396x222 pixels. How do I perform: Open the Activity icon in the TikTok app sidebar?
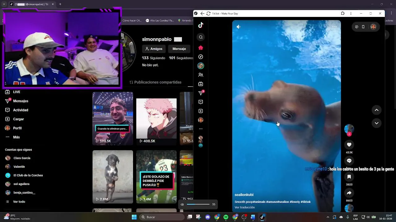click(201, 102)
